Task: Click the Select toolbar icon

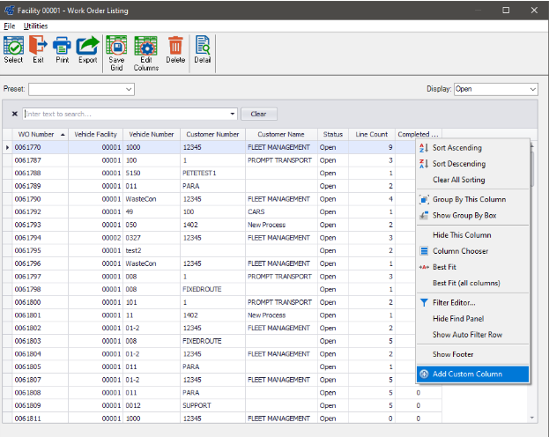Action: click(x=13, y=50)
